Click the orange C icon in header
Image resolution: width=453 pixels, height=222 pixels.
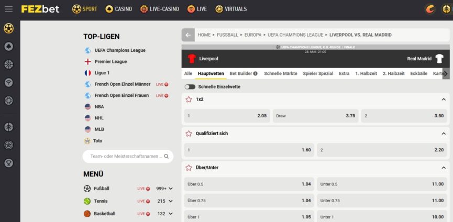(x=430, y=9)
